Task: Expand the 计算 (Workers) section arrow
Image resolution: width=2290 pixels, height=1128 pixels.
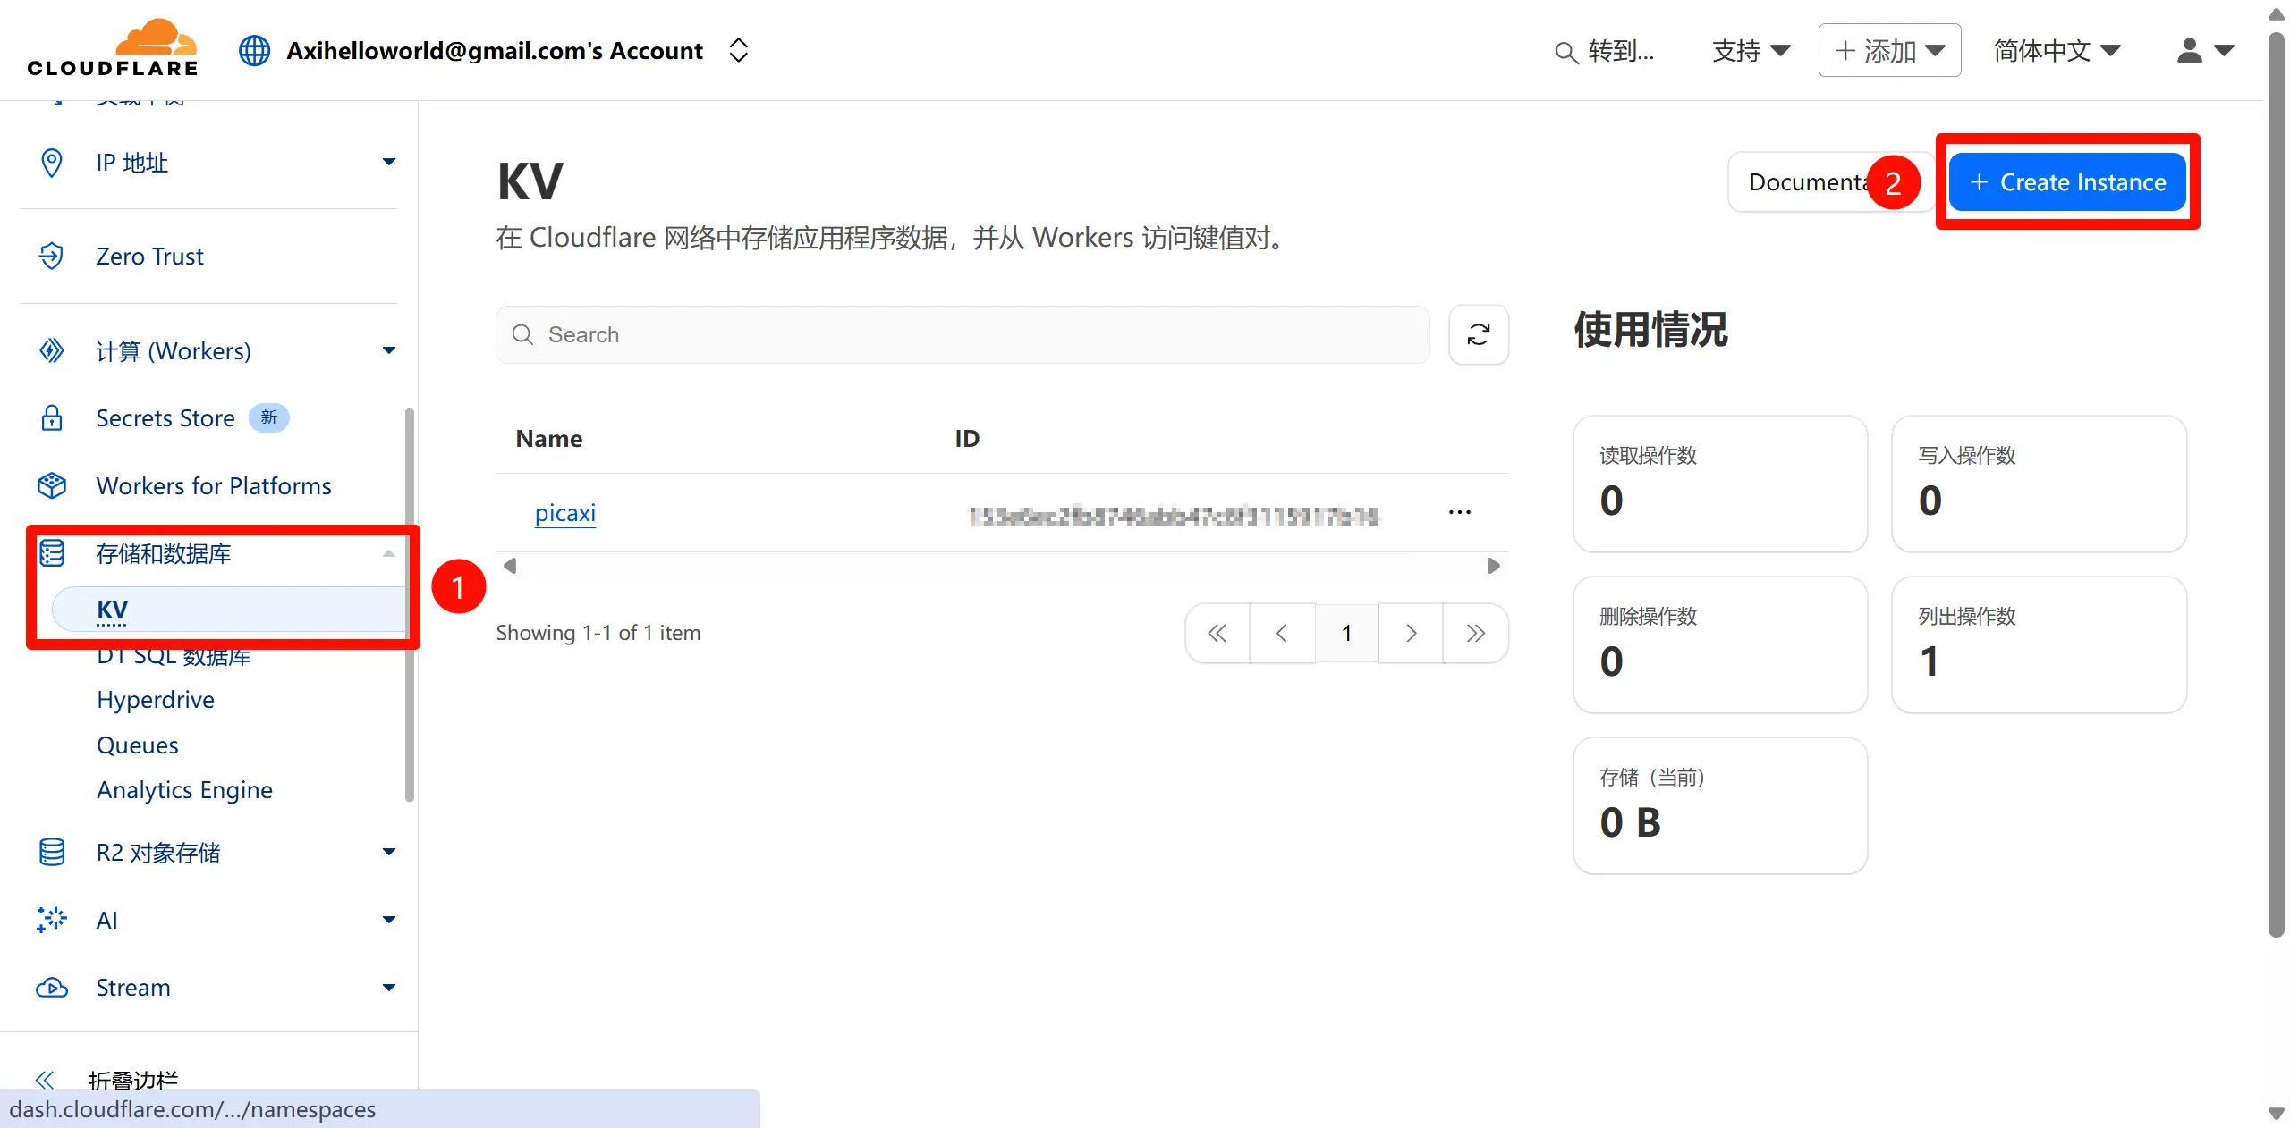Action: point(389,350)
